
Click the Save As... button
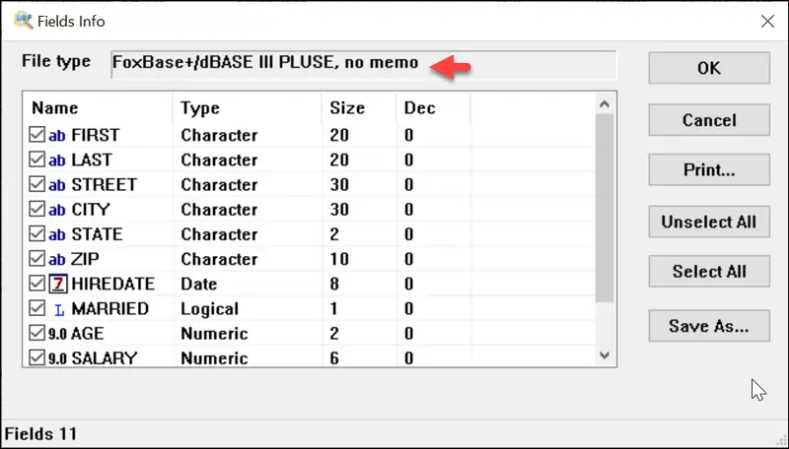tap(709, 326)
